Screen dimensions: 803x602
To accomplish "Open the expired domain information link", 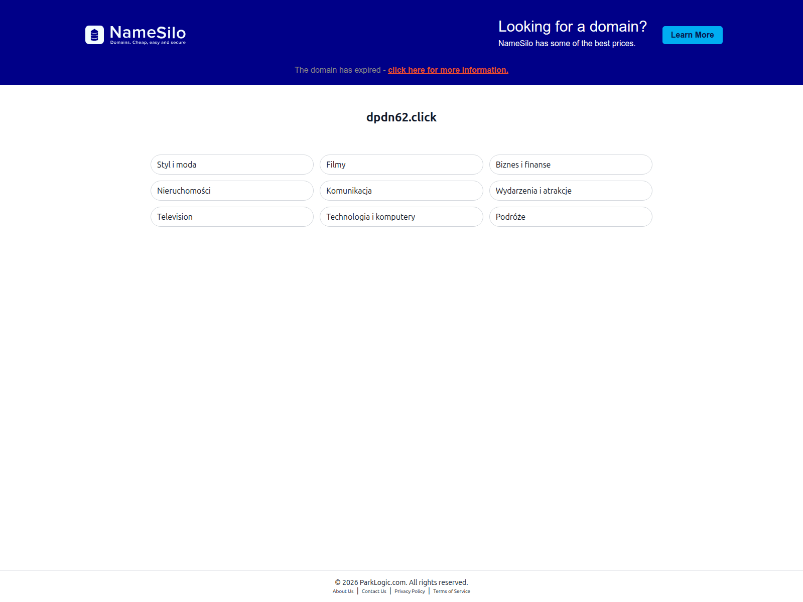I will pyautogui.click(x=448, y=70).
